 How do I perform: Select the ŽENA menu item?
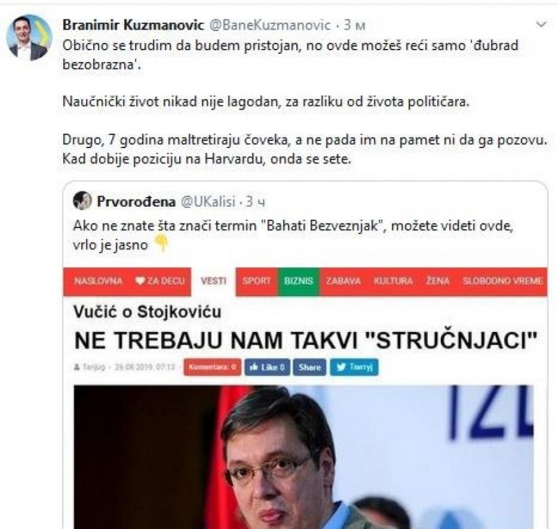(438, 281)
